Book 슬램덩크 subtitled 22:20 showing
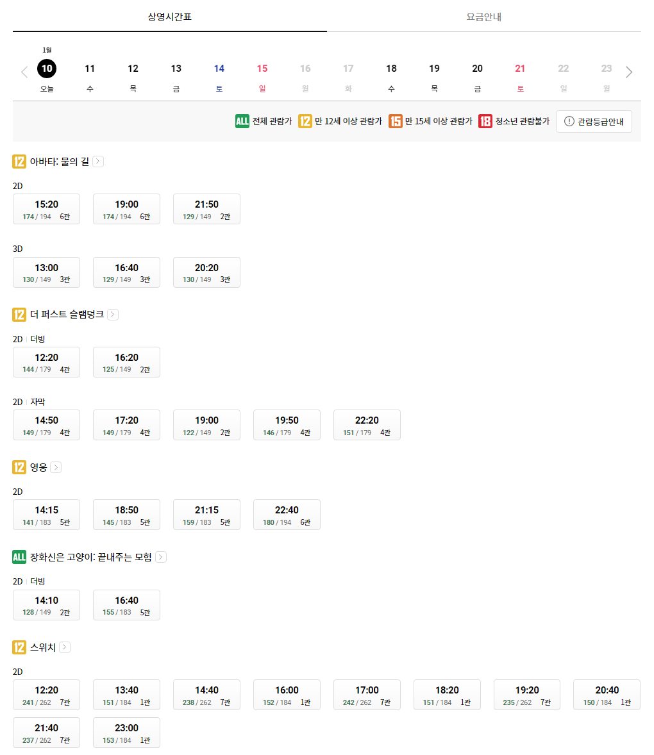 click(x=367, y=425)
